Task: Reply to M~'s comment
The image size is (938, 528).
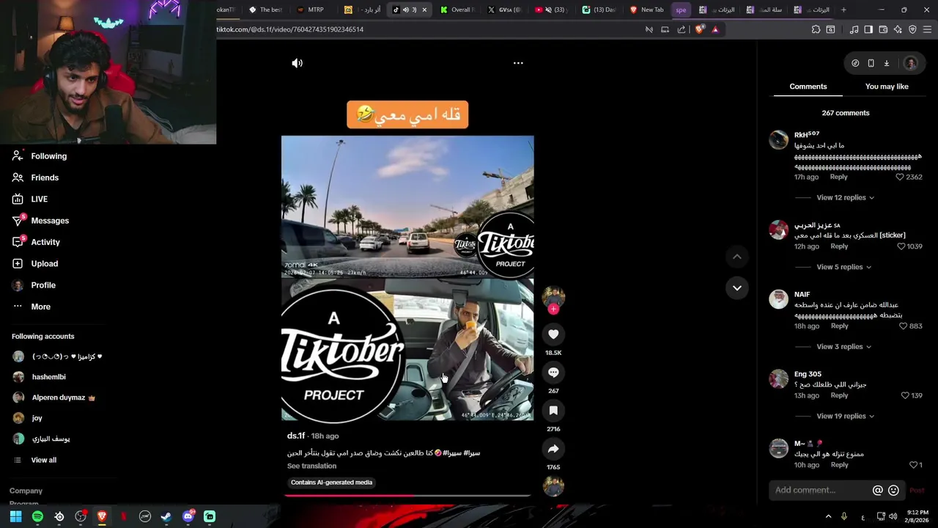Action: pos(839,465)
